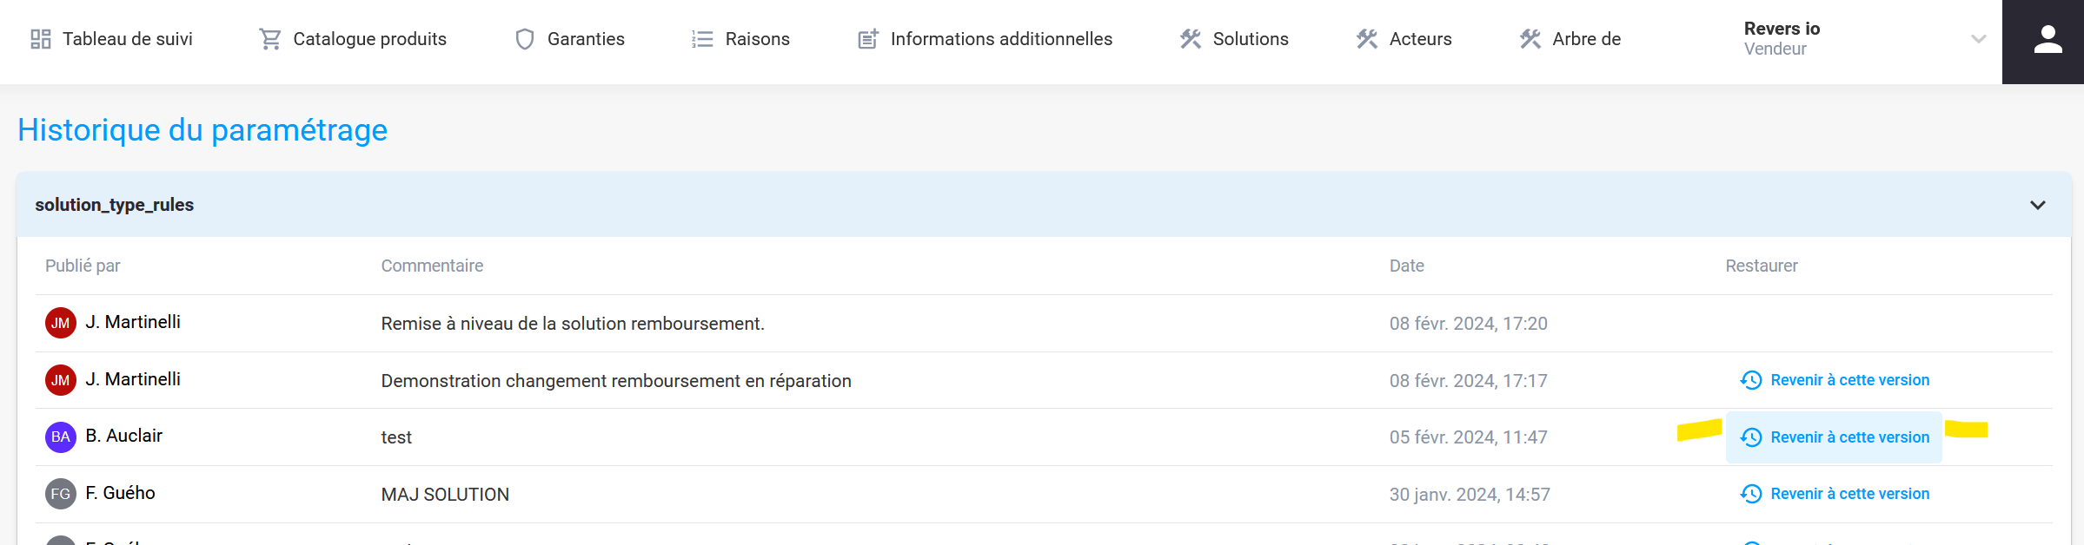Click the Arbre de tools icon
2084x545 pixels.
(1530, 39)
